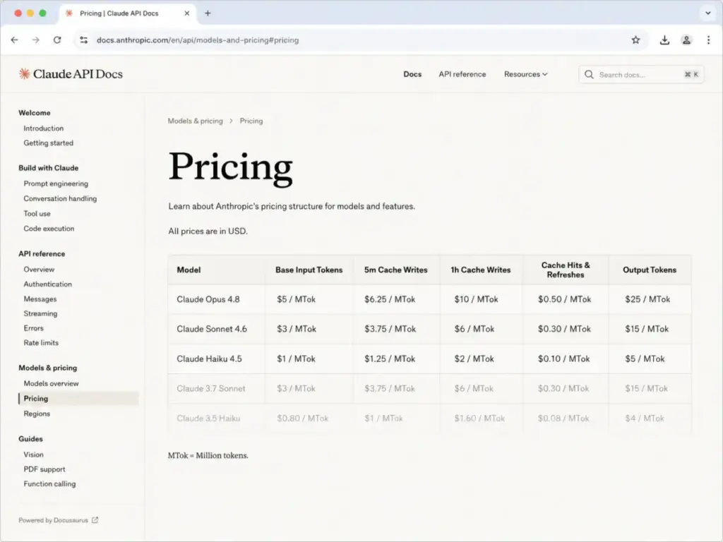Open the browser profile icon
723x542 pixels.
[x=686, y=40]
